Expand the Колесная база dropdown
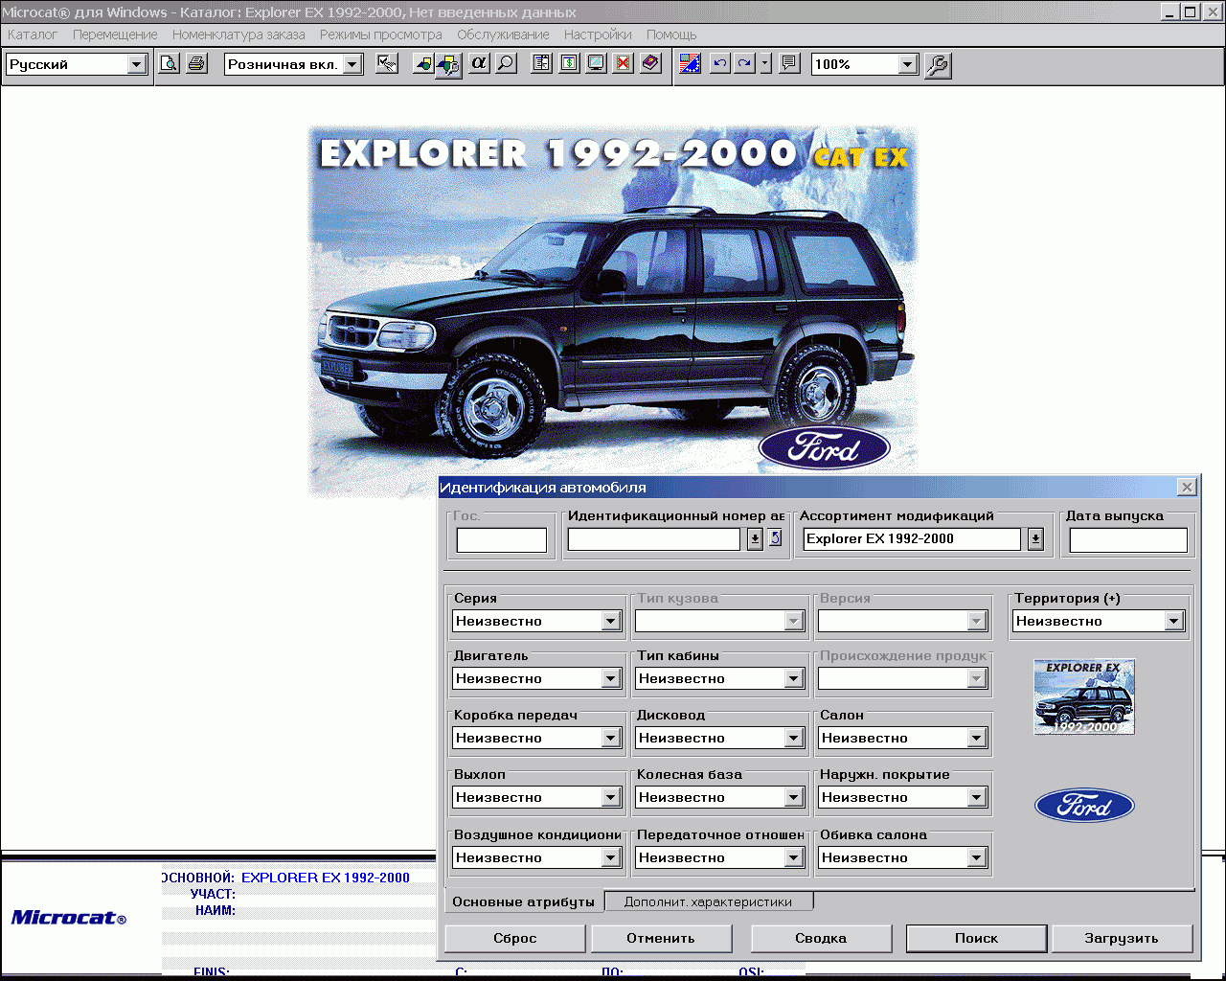 point(794,797)
